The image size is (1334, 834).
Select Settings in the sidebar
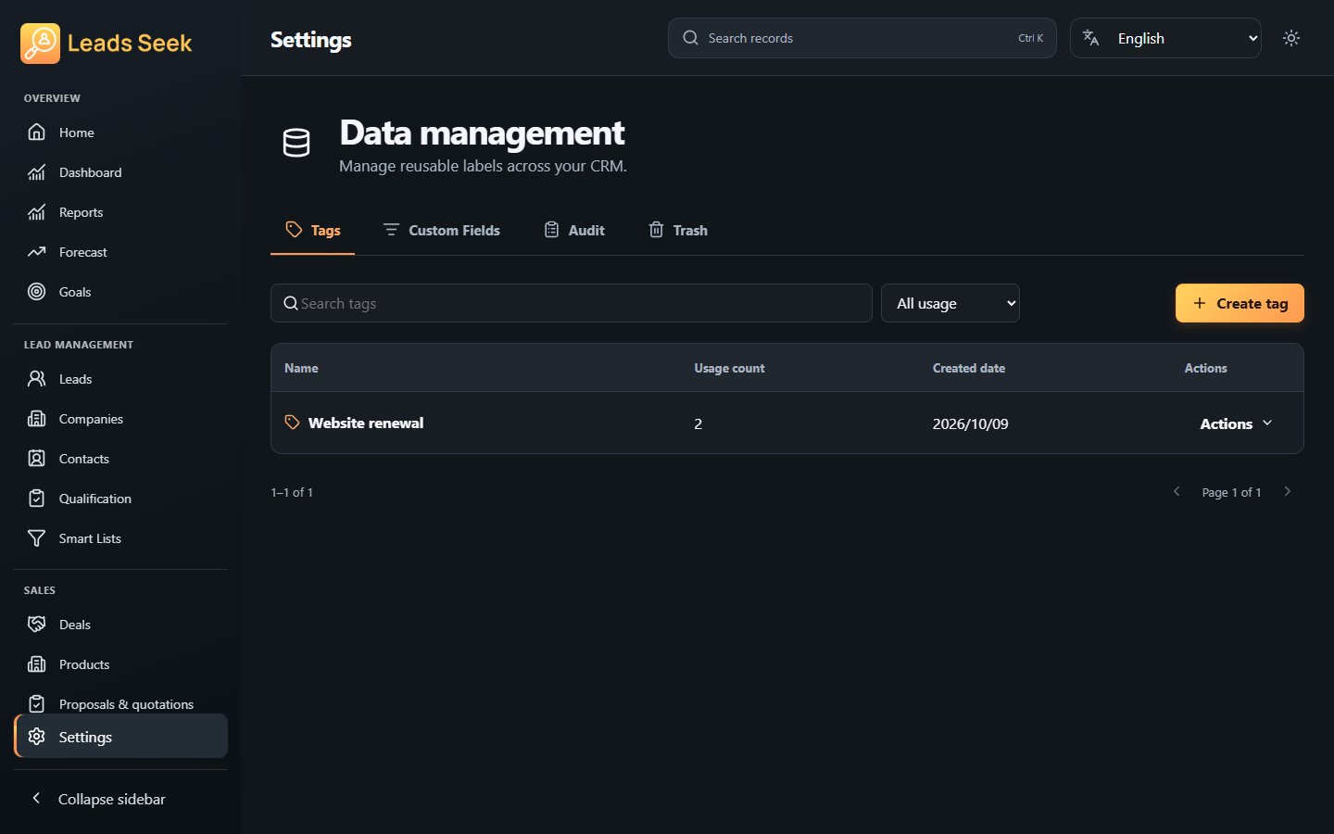pos(120,737)
